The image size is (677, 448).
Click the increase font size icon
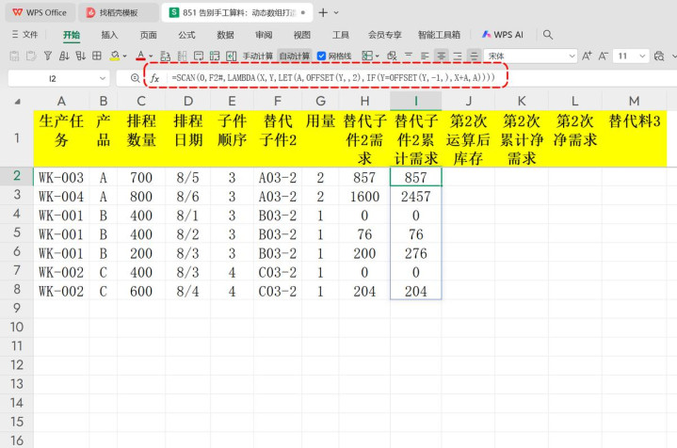tap(587, 56)
